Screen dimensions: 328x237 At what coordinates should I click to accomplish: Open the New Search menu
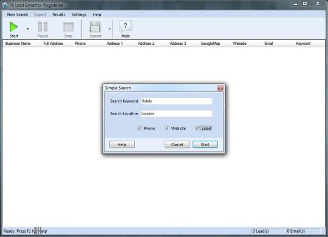tap(18, 15)
